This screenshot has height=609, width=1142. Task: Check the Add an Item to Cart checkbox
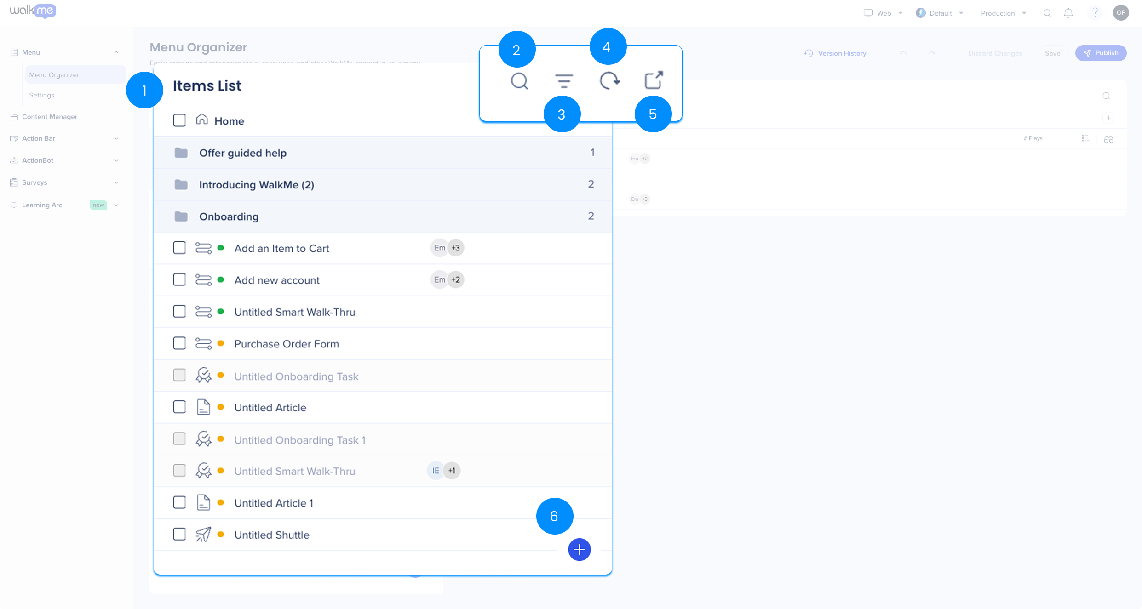point(179,248)
